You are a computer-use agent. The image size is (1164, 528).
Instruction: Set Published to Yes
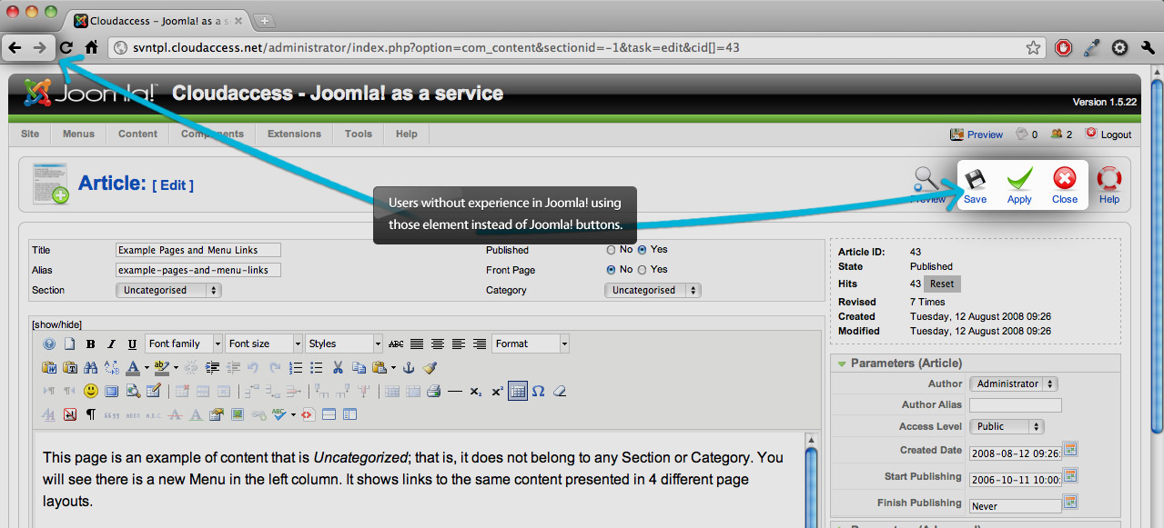643,250
